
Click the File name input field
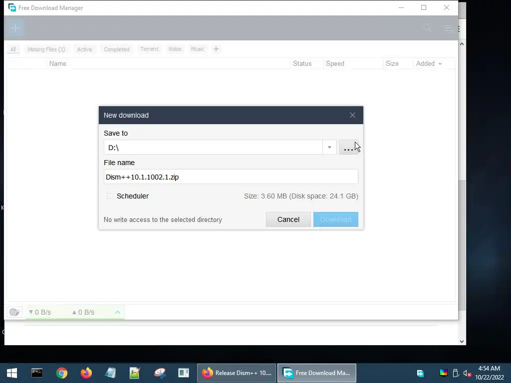(x=231, y=177)
